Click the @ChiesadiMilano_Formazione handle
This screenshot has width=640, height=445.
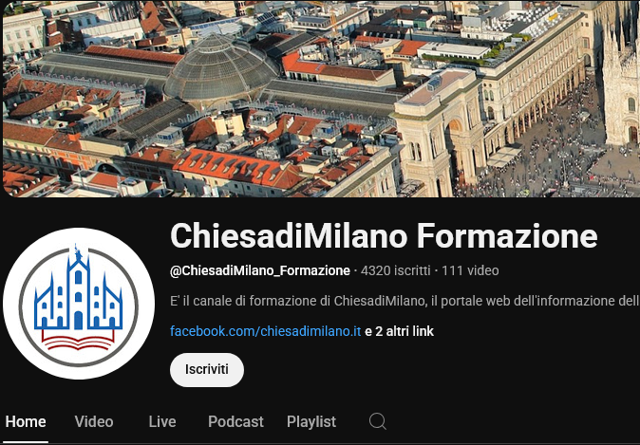[x=260, y=270]
